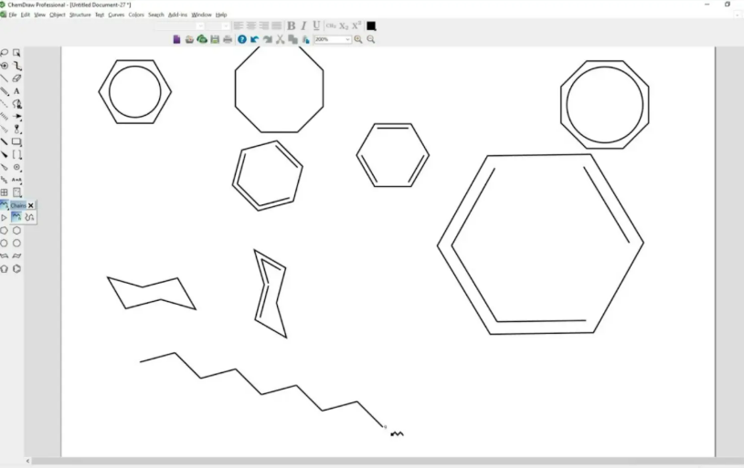744x468 pixels.
Task: Expand the font size dropdown
Action: (x=226, y=26)
